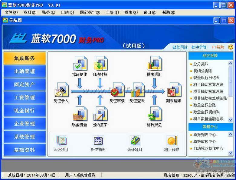Switch to the 出纳管理 sidebar module
Screen dimensions: 236x180
pyautogui.click(x=25, y=71)
